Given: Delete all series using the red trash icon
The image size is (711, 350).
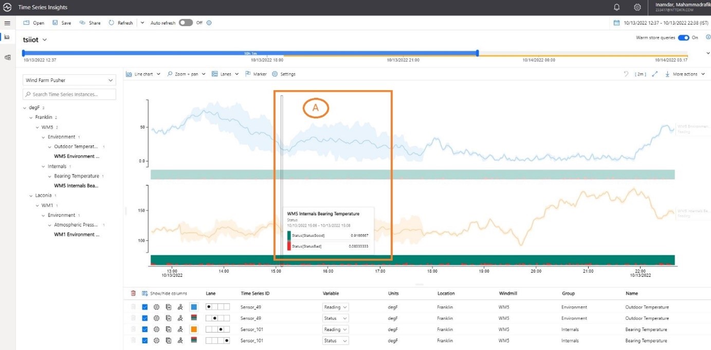Looking at the screenshot, I should click(134, 294).
